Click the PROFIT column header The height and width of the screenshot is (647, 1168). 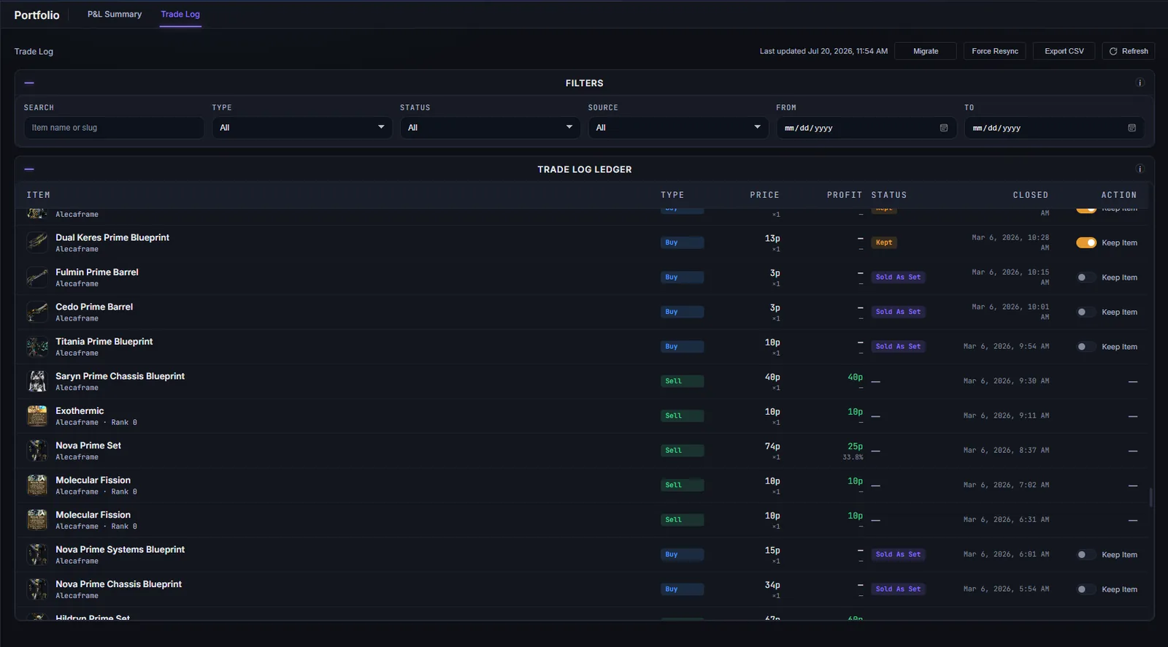[845, 195]
